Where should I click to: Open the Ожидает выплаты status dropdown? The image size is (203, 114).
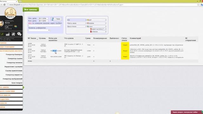click(x=98, y=29)
